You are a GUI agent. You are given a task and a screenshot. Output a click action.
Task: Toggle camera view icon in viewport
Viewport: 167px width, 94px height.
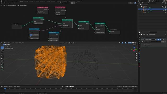pos(136,58)
